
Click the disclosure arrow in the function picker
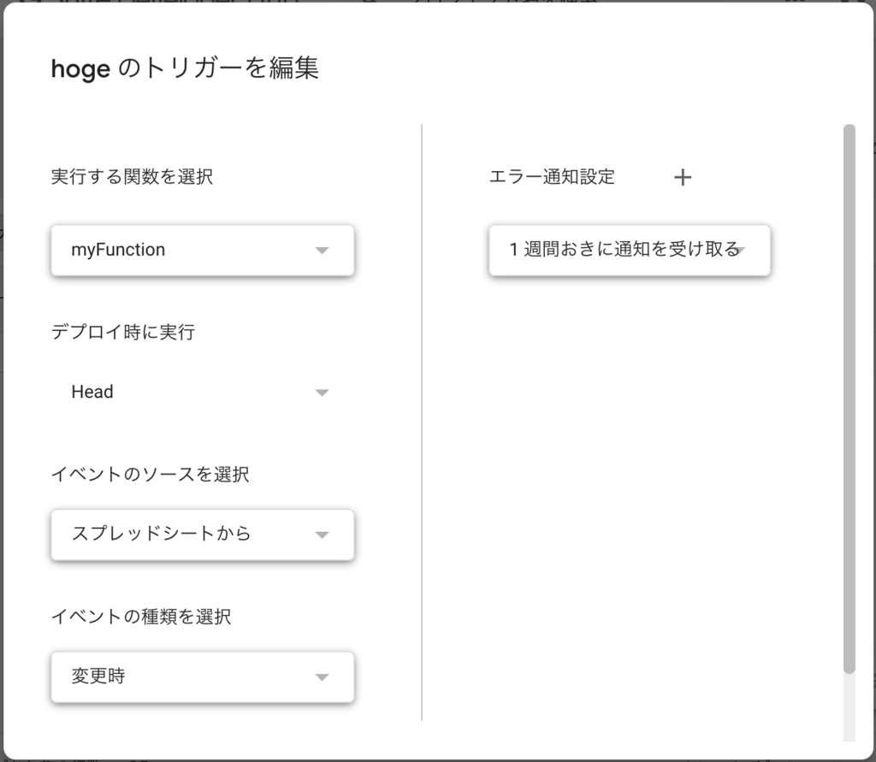pyautogui.click(x=323, y=251)
